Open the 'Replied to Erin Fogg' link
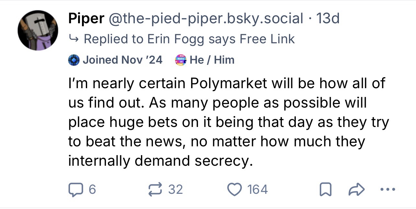The width and height of the screenshot is (416, 209). [x=189, y=39]
